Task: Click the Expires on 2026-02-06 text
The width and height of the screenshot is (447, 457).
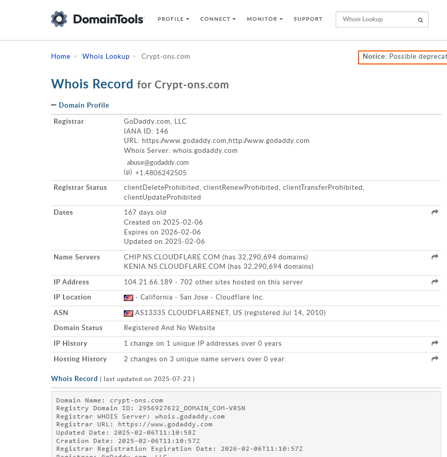Action: click(162, 232)
